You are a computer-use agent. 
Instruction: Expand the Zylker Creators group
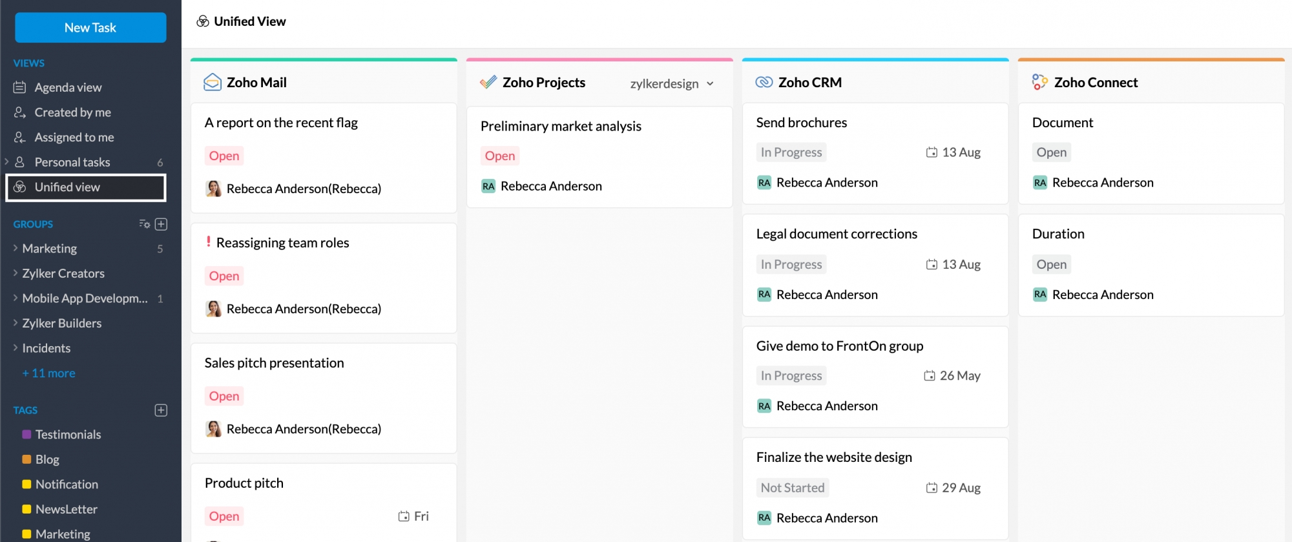pos(16,273)
